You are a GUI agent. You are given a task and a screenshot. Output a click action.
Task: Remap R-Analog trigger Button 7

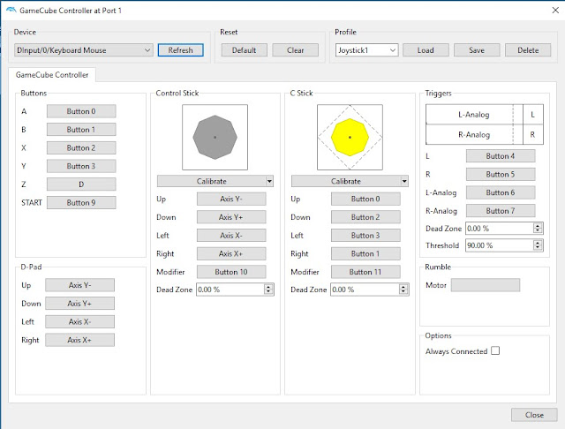(501, 211)
